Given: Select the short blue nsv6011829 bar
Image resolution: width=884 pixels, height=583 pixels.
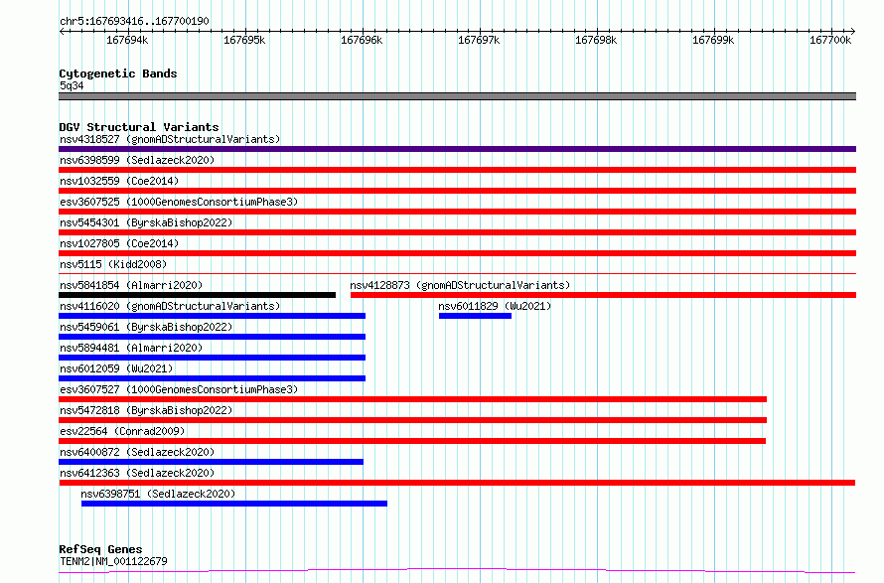Looking at the screenshot, I should pos(475,316).
